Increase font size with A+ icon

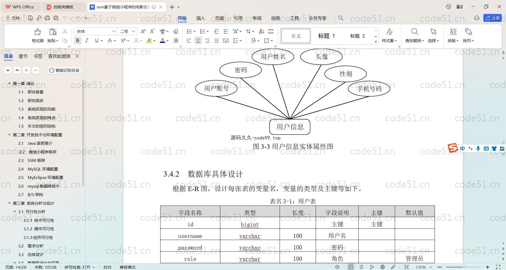pos(143,31)
